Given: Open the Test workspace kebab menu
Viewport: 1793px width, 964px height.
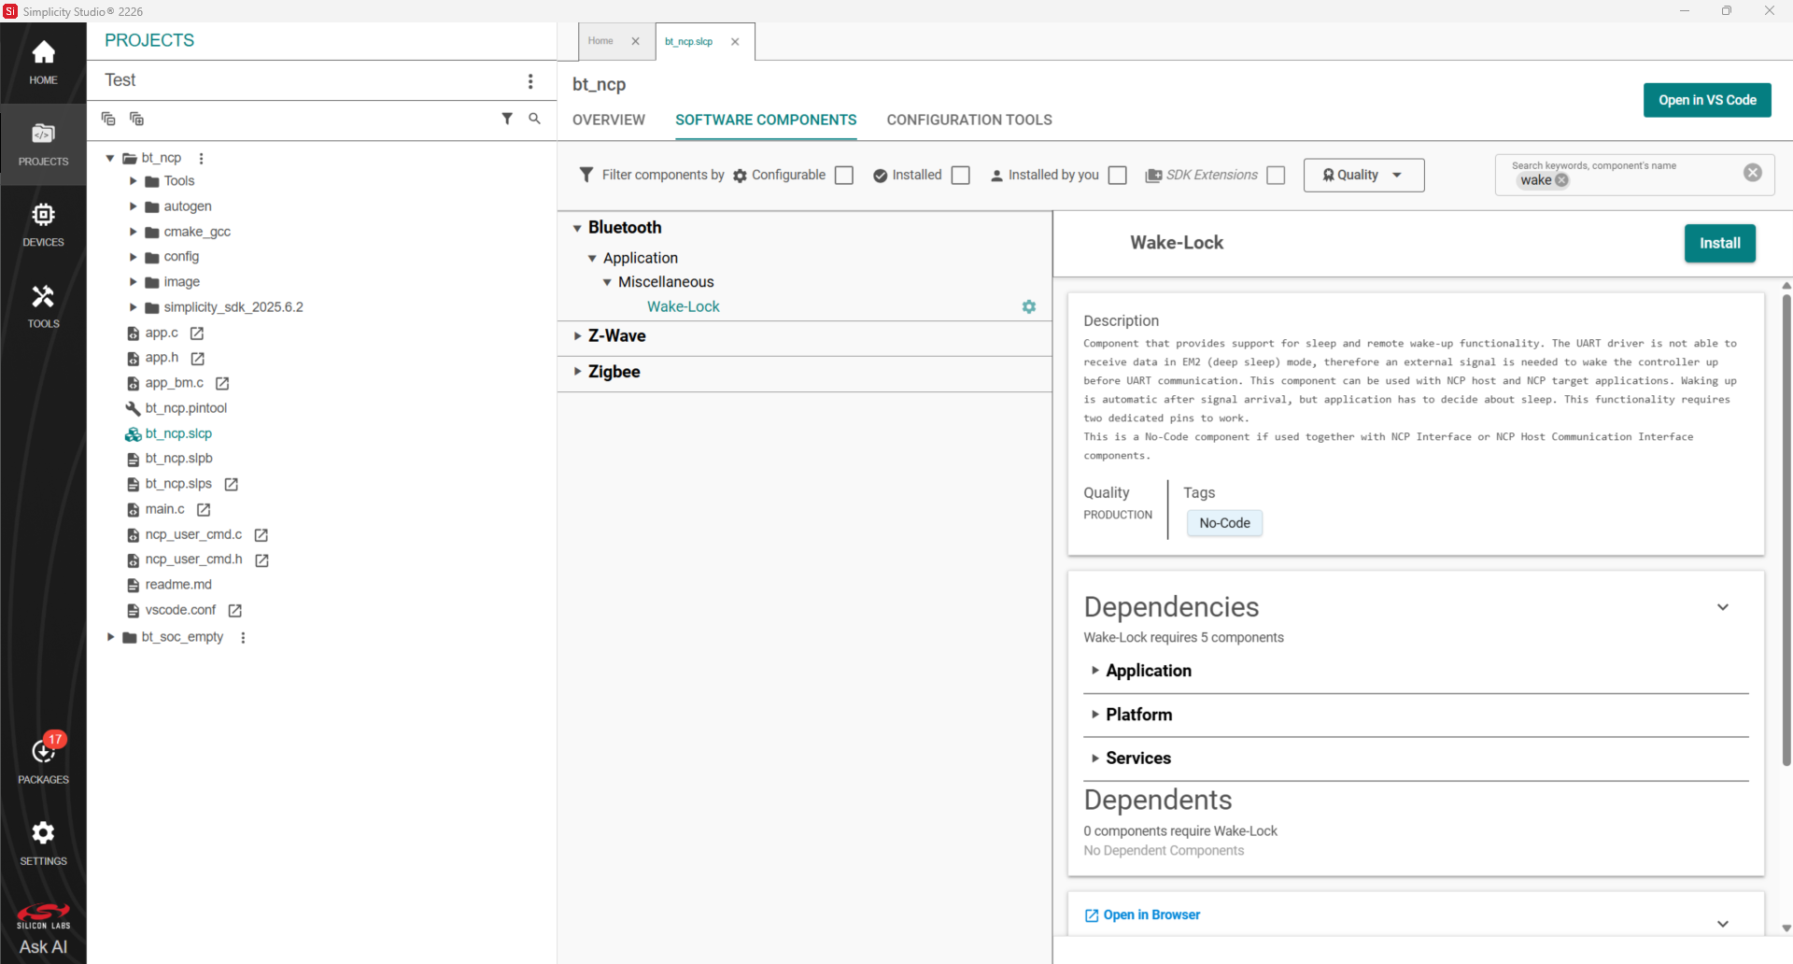Looking at the screenshot, I should [x=530, y=81].
